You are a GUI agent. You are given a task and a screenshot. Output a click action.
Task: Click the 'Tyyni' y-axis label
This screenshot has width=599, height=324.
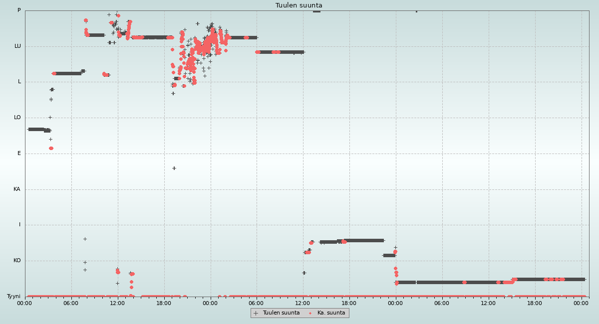pyautogui.click(x=14, y=297)
